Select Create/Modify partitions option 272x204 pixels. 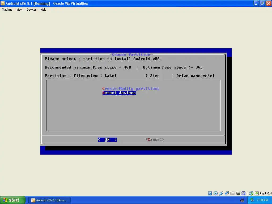131,89
